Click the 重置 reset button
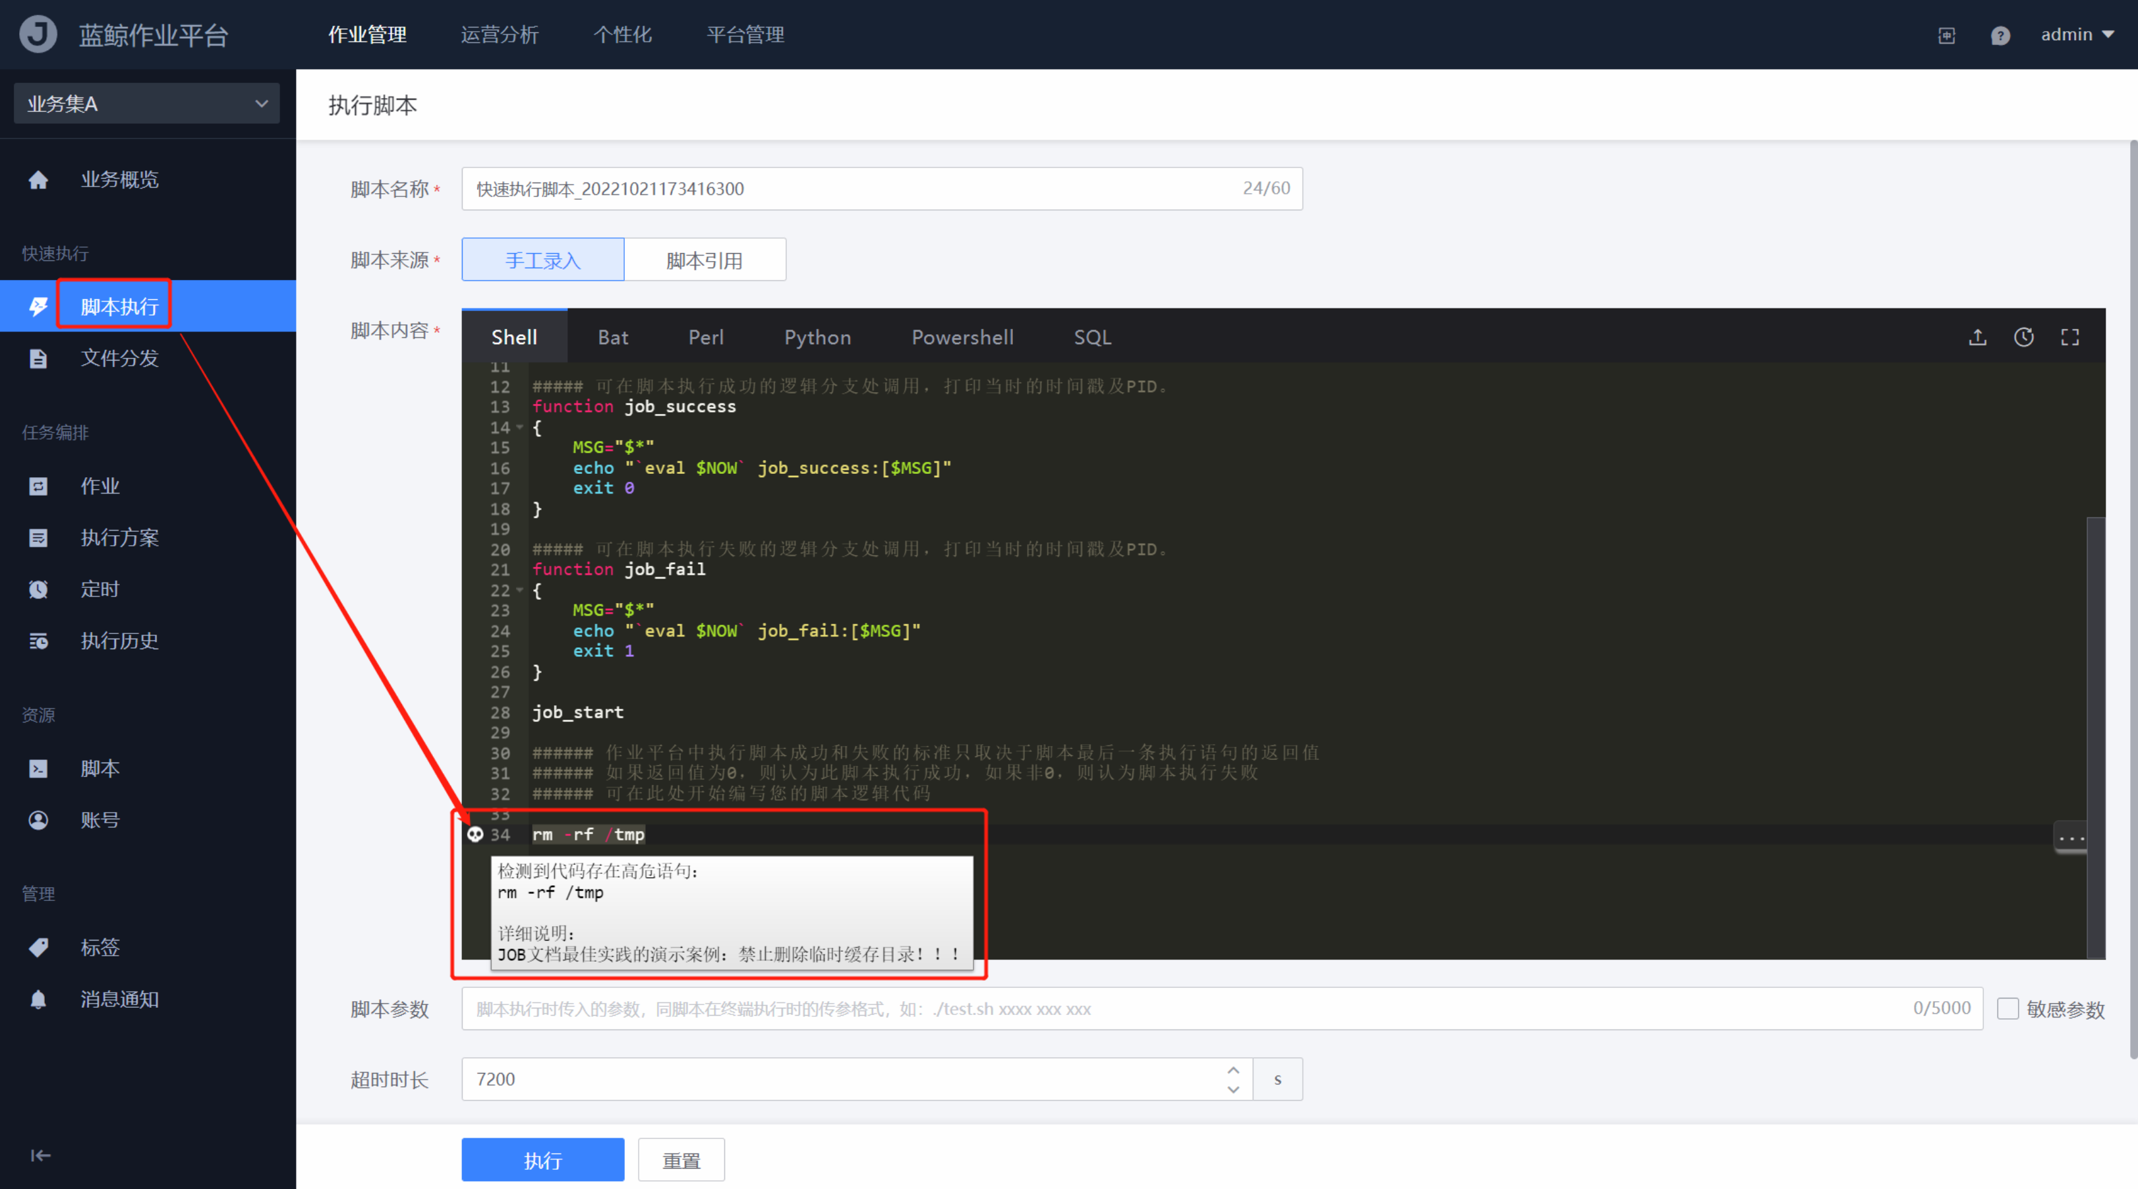 click(681, 1160)
